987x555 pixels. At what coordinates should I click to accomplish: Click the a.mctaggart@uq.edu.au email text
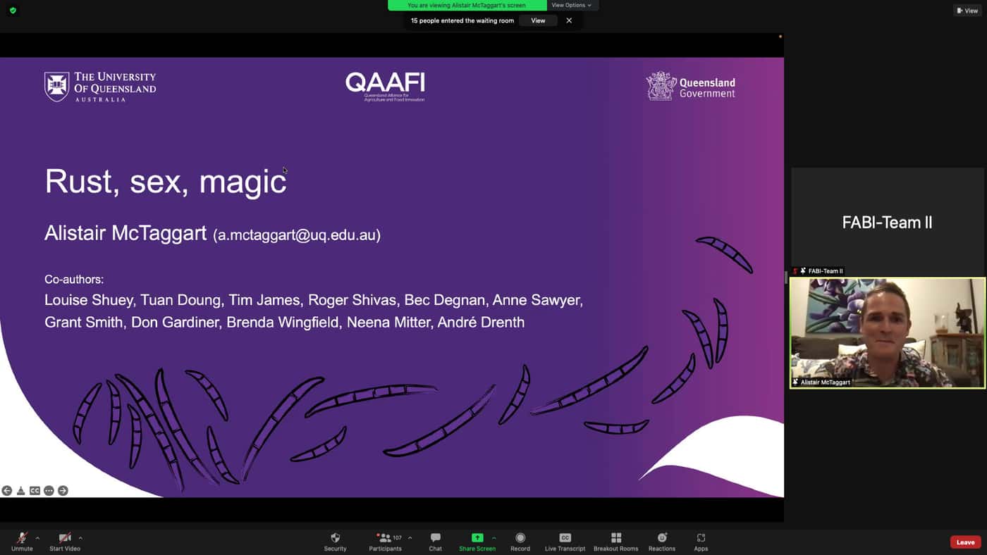[297, 235]
